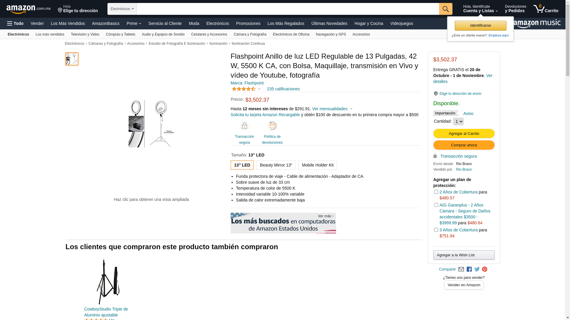Expand Ver mensualidades options
The width and height of the screenshot is (570, 320).
(332, 109)
